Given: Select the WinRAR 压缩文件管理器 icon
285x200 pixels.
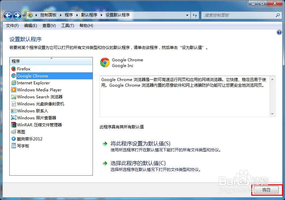Looking at the screenshot, I should coord(14,125).
